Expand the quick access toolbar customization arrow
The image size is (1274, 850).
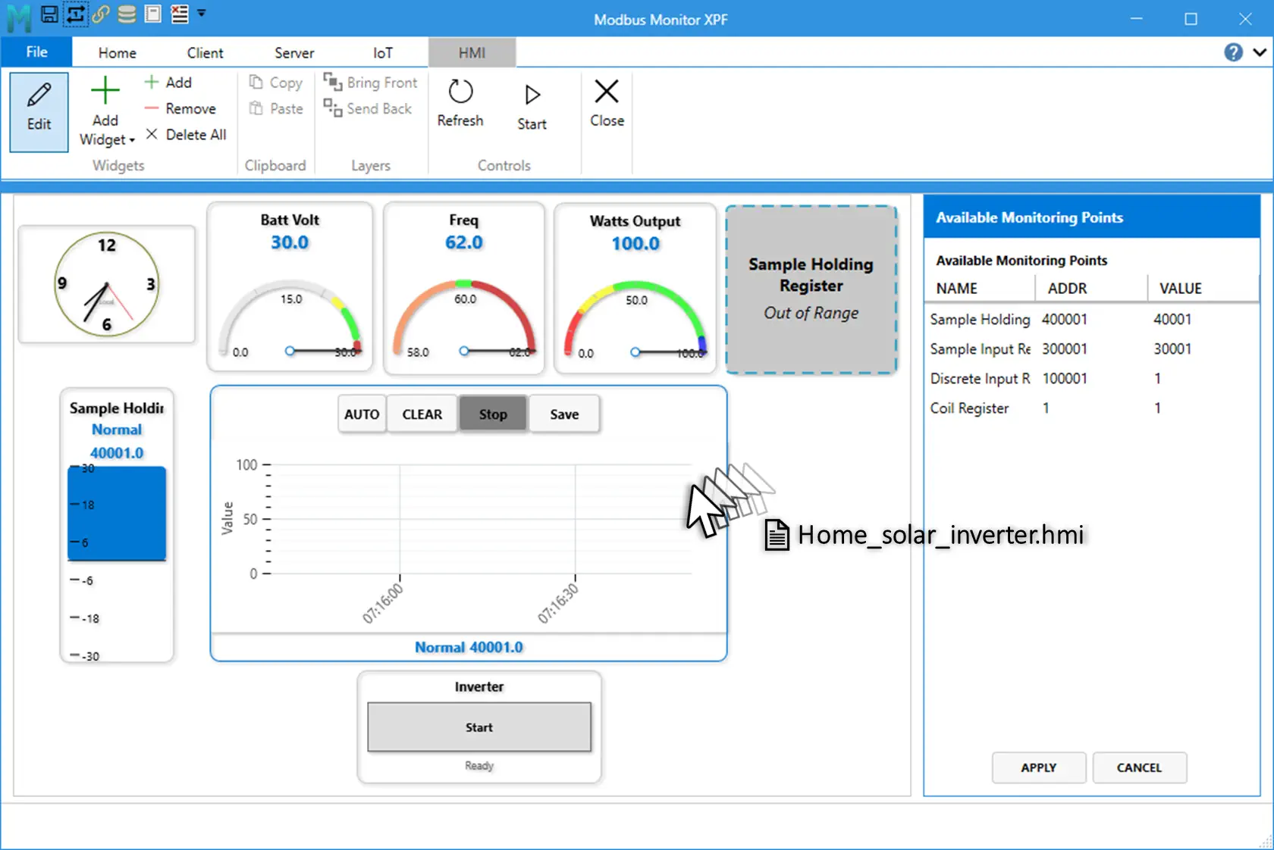click(x=201, y=14)
